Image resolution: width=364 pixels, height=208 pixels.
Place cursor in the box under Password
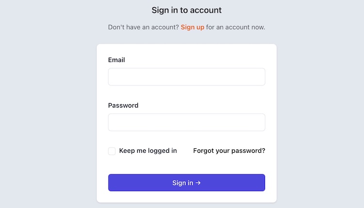pos(186,122)
